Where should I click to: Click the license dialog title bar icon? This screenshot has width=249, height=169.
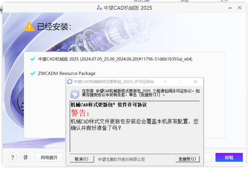point(70,82)
